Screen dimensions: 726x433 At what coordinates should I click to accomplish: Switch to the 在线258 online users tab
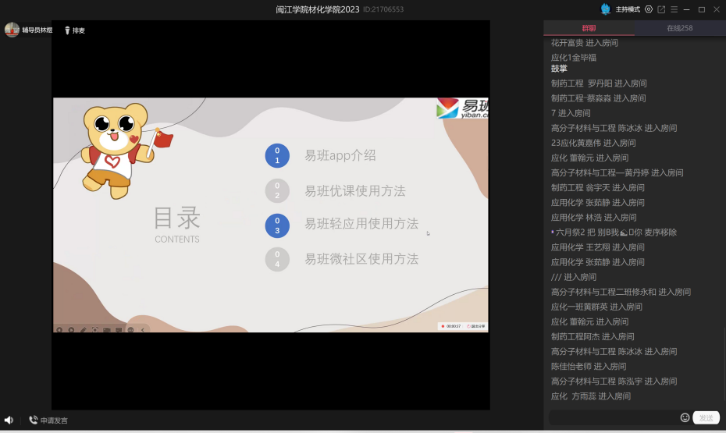[680, 28]
